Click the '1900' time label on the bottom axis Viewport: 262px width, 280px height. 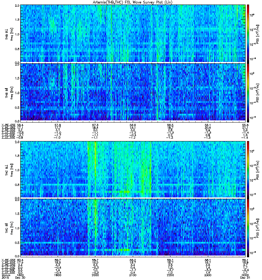58,275
